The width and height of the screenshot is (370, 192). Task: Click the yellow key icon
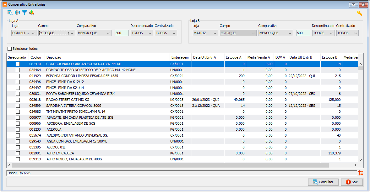pos(359,13)
